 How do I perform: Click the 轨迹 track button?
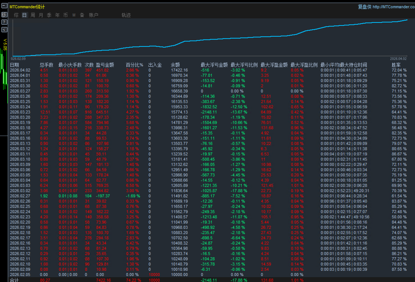(x=126, y=15)
